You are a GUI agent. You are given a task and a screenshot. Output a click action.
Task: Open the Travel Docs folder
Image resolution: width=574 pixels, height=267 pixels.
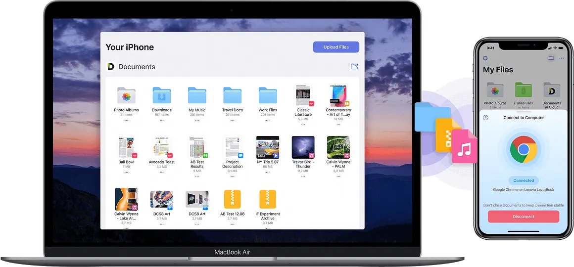tap(233, 96)
